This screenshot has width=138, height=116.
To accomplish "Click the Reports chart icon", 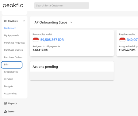I will click(5, 103).
